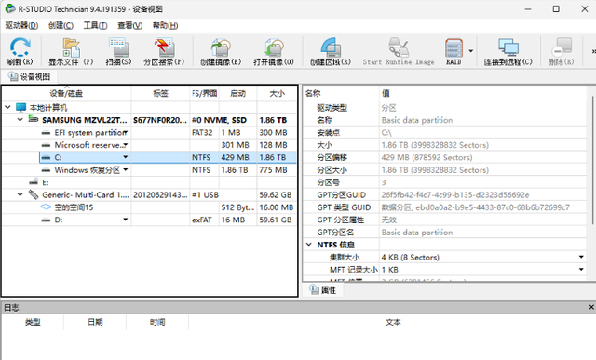The height and width of the screenshot is (360, 596).
Task: Show more toolbar items via overflow chevron
Action: click(x=593, y=51)
